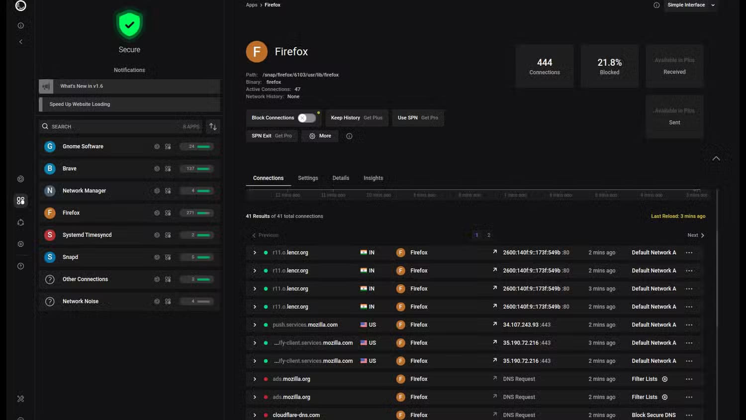Screen dimensions: 746x420
Task: Click the 444 Connections stat card
Action: 545,66
